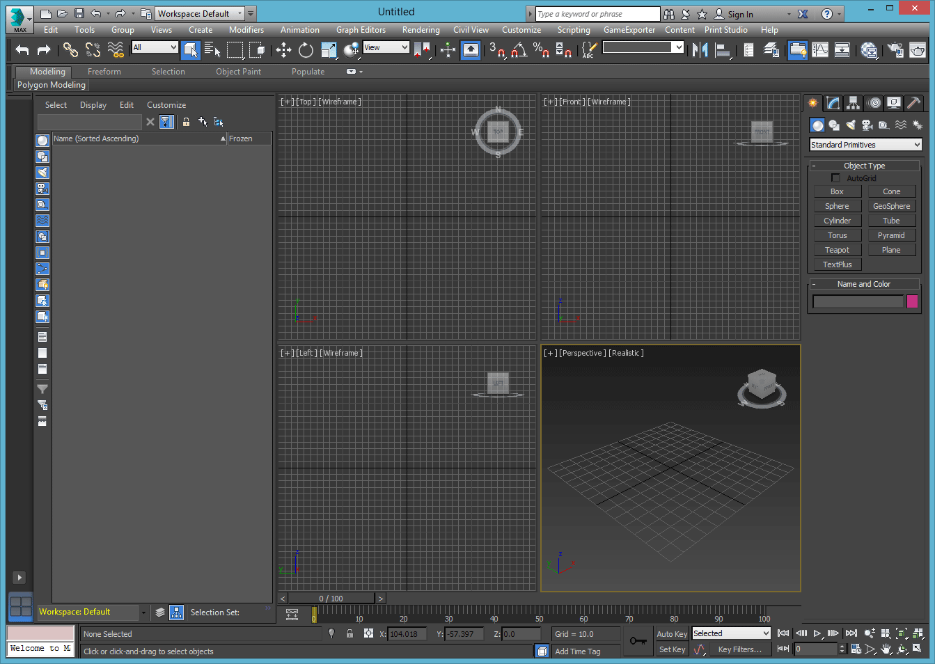Image resolution: width=935 pixels, height=664 pixels.
Task: Click the Render Production teapot
Action: click(918, 49)
